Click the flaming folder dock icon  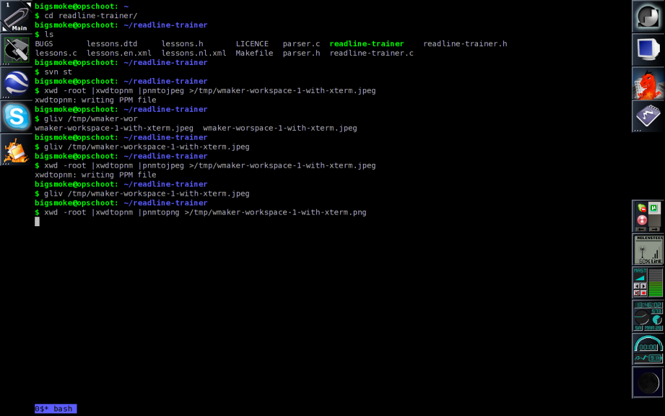(x=16, y=150)
